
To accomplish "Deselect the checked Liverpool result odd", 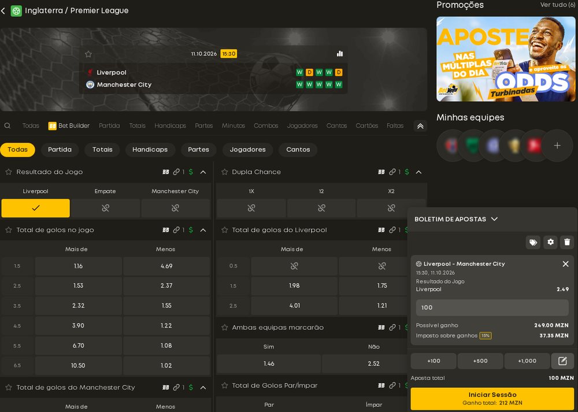I will pos(35,208).
